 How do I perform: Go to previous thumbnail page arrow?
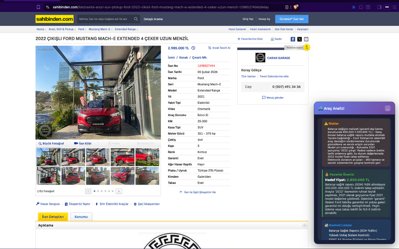(88, 191)
